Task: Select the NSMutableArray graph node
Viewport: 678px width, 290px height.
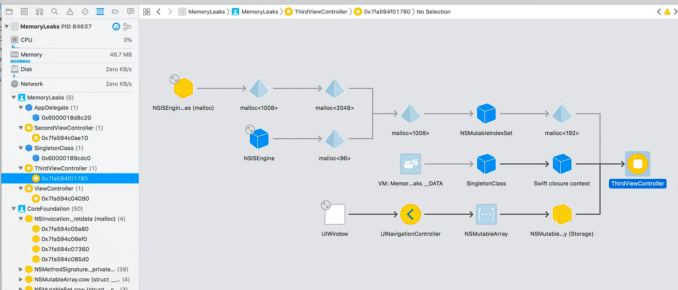Action: 486,215
